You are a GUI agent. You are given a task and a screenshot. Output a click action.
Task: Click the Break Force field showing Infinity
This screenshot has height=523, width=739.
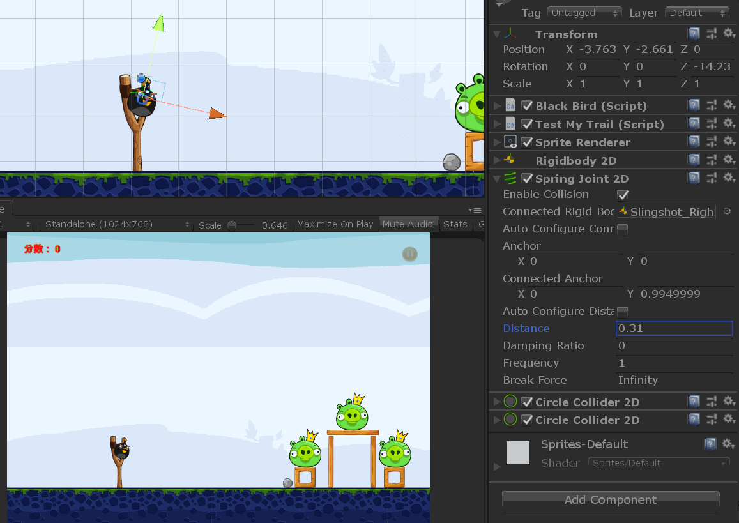coord(674,380)
